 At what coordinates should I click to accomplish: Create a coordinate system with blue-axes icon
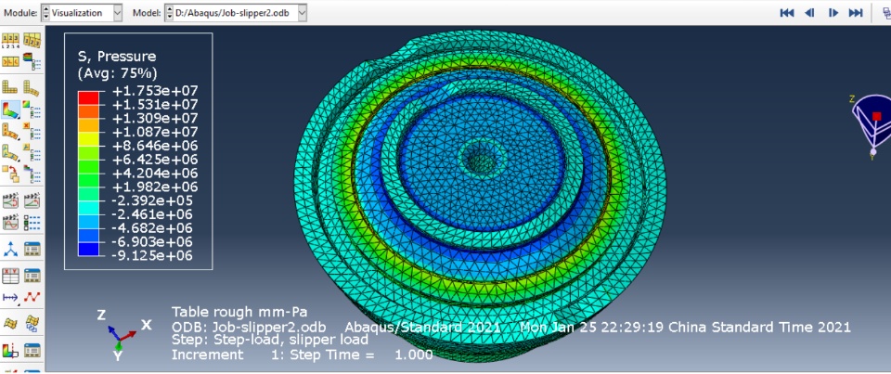pyautogui.click(x=11, y=249)
